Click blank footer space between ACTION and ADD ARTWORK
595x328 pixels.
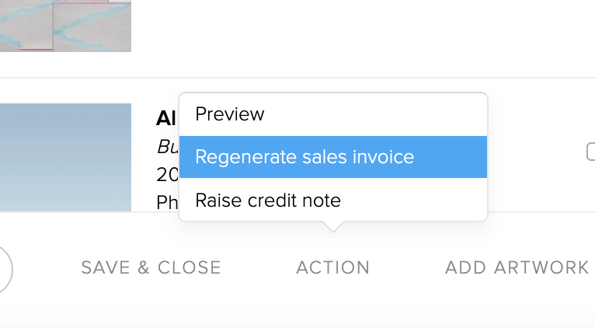(408, 267)
